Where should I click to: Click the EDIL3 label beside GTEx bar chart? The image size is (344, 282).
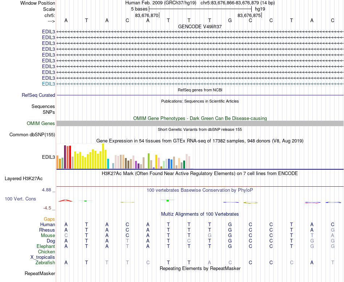pyautogui.click(x=49, y=157)
